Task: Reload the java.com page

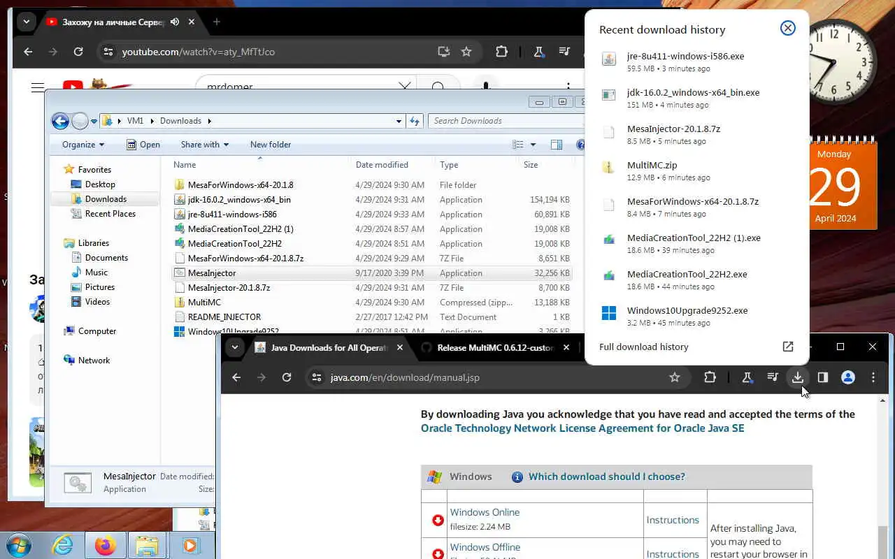Action: pos(287,377)
